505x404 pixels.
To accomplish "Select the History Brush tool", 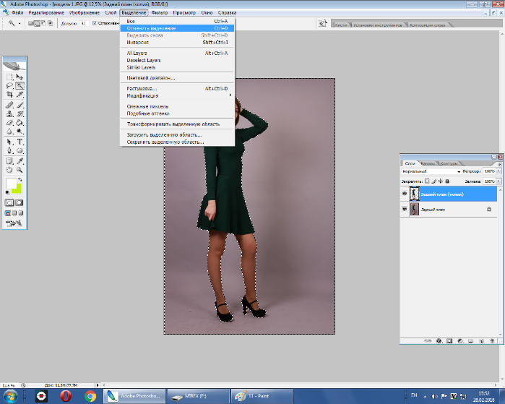I will pyautogui.click(x=20, y=113).
